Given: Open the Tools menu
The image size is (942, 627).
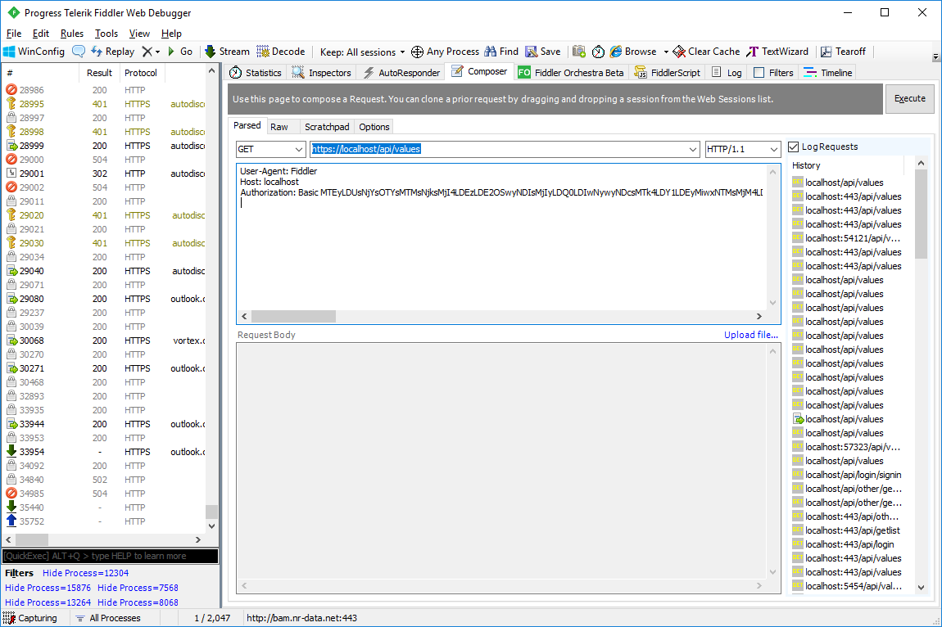Looking at the screenshot, I should pos(106,34).
